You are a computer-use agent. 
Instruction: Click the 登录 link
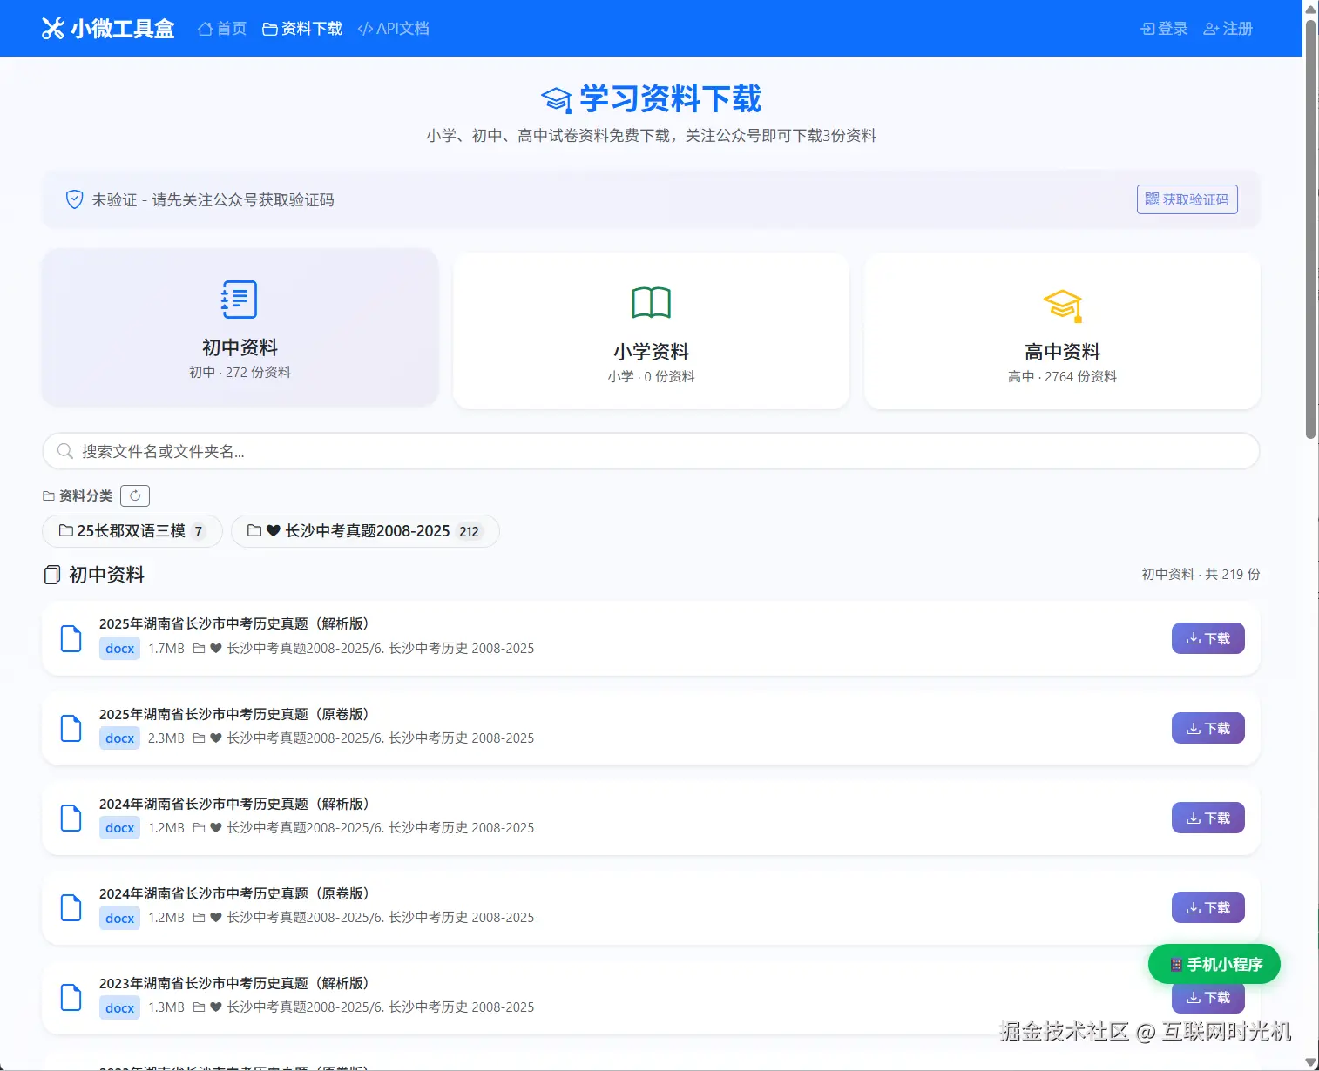(x=1164, y=29)
